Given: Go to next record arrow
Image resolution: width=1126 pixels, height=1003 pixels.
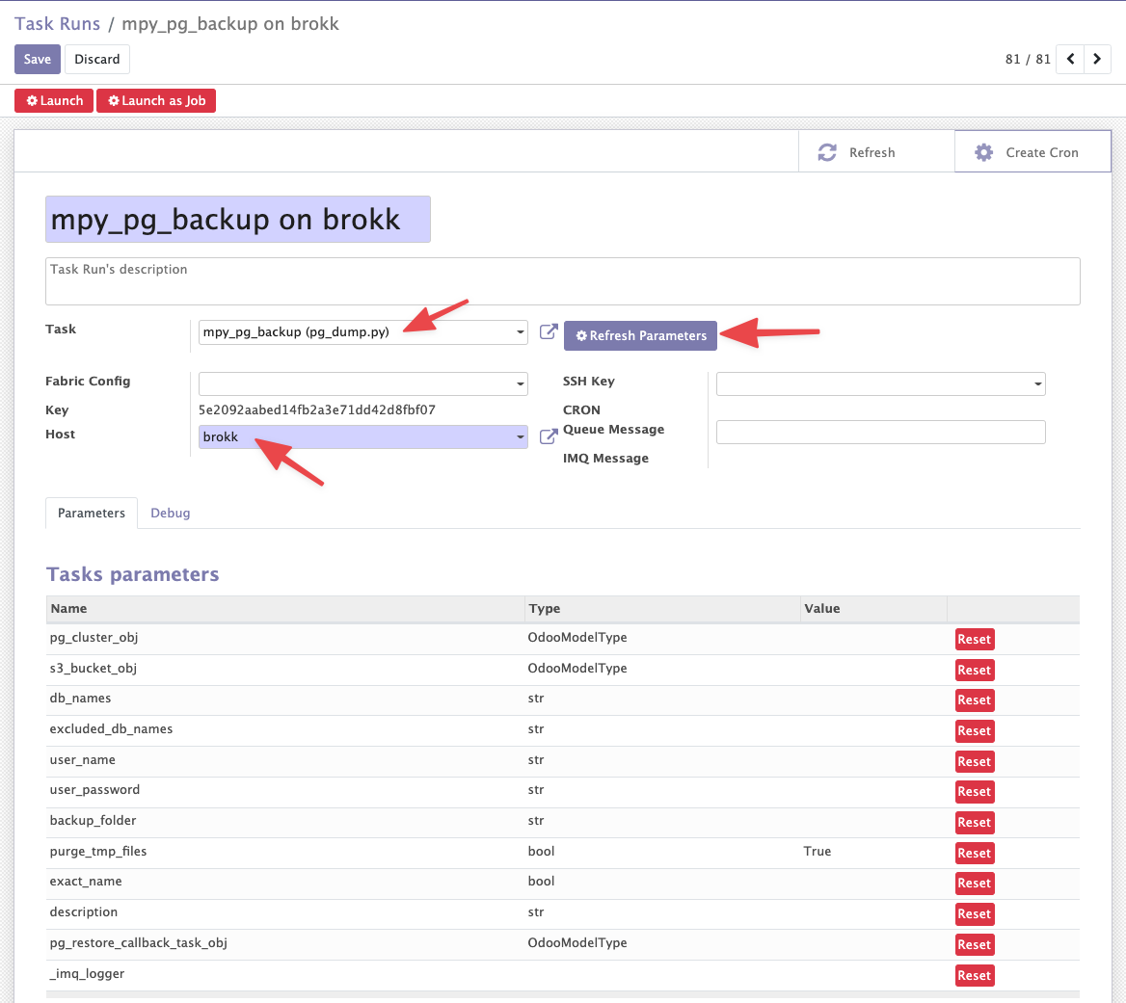Looking at the screenshot, I should pos(1097,59).
